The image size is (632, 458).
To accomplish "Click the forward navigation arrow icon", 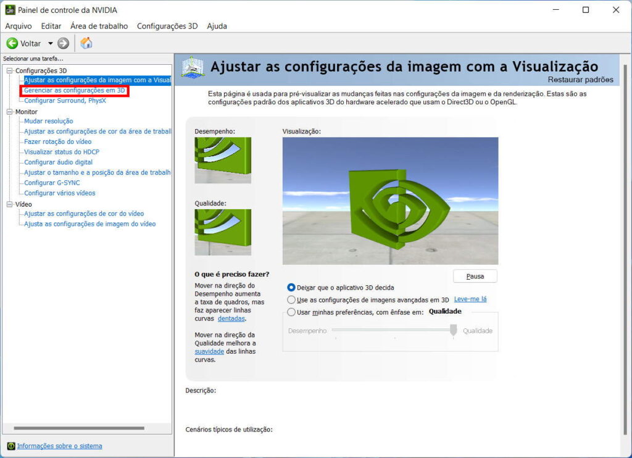I will (x=63, y=43).
